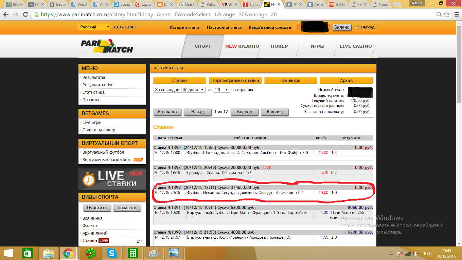Screen dimensions: 462x260
Task: Open the Chrome menu hamburger icon
Action: tap(456, 15)
